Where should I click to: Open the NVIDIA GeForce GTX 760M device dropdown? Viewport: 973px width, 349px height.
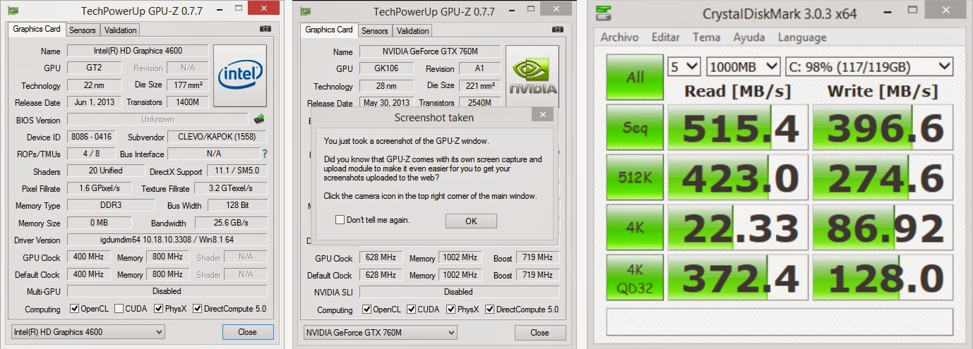point(381,332)
